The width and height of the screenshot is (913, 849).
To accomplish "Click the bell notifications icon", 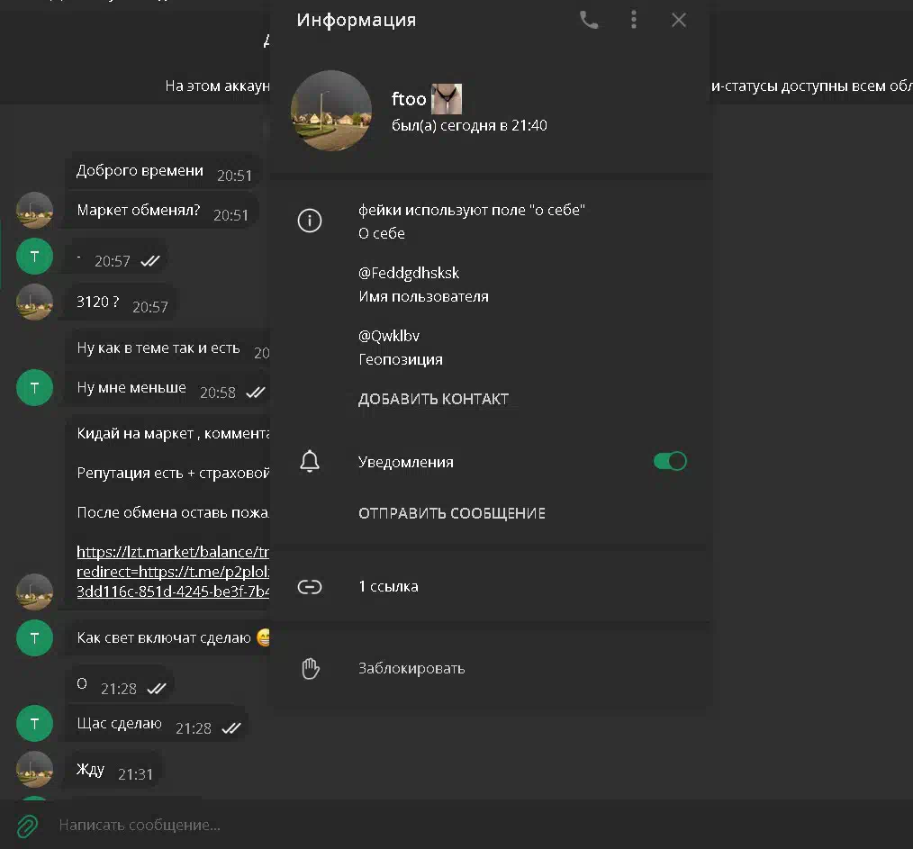I will (309, 461).
